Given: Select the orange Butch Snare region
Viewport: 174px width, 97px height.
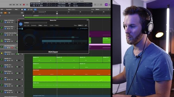Looking at the screenshot, I should coord(72,72).
